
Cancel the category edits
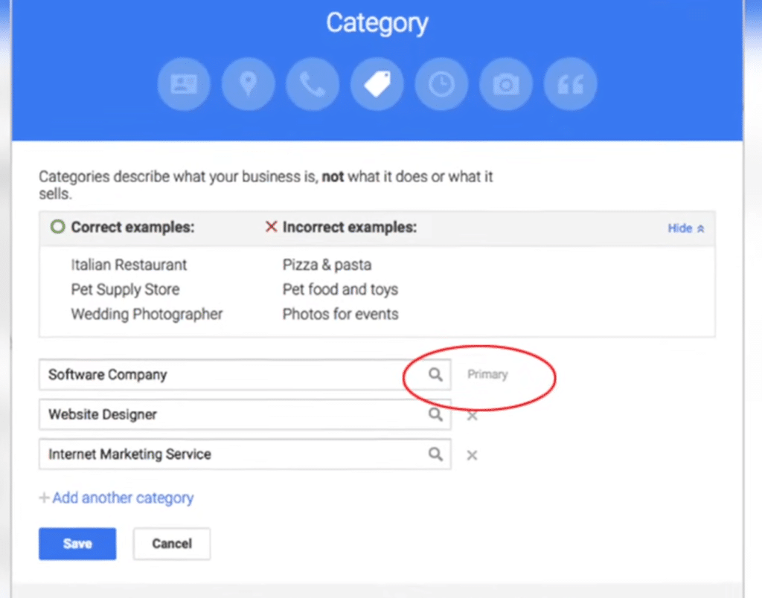(171, 544)
